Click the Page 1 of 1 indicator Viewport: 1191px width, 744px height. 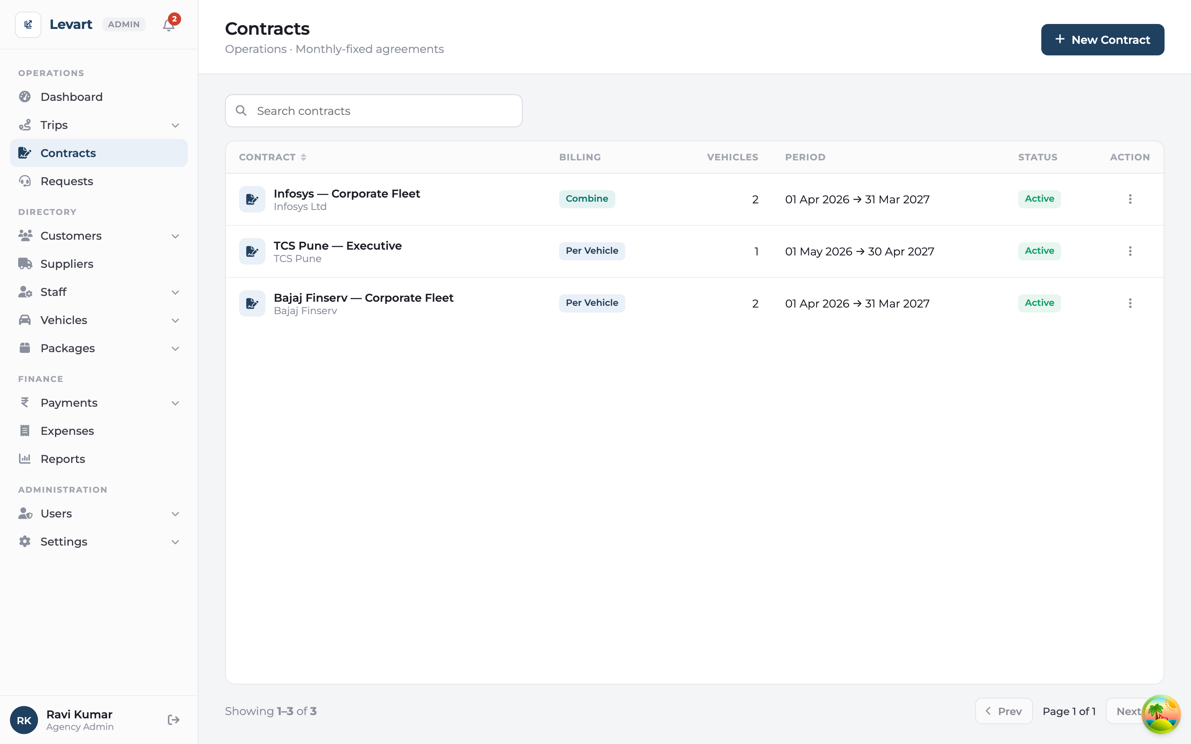[1069, 711]
